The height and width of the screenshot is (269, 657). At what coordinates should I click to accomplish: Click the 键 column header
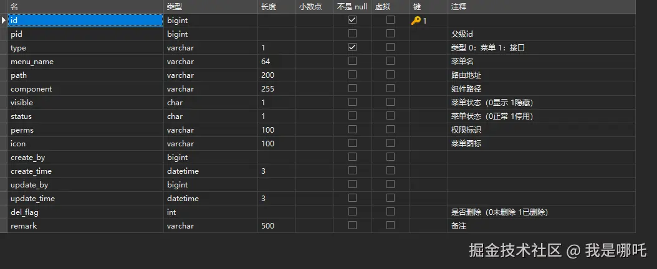point(429,6)
